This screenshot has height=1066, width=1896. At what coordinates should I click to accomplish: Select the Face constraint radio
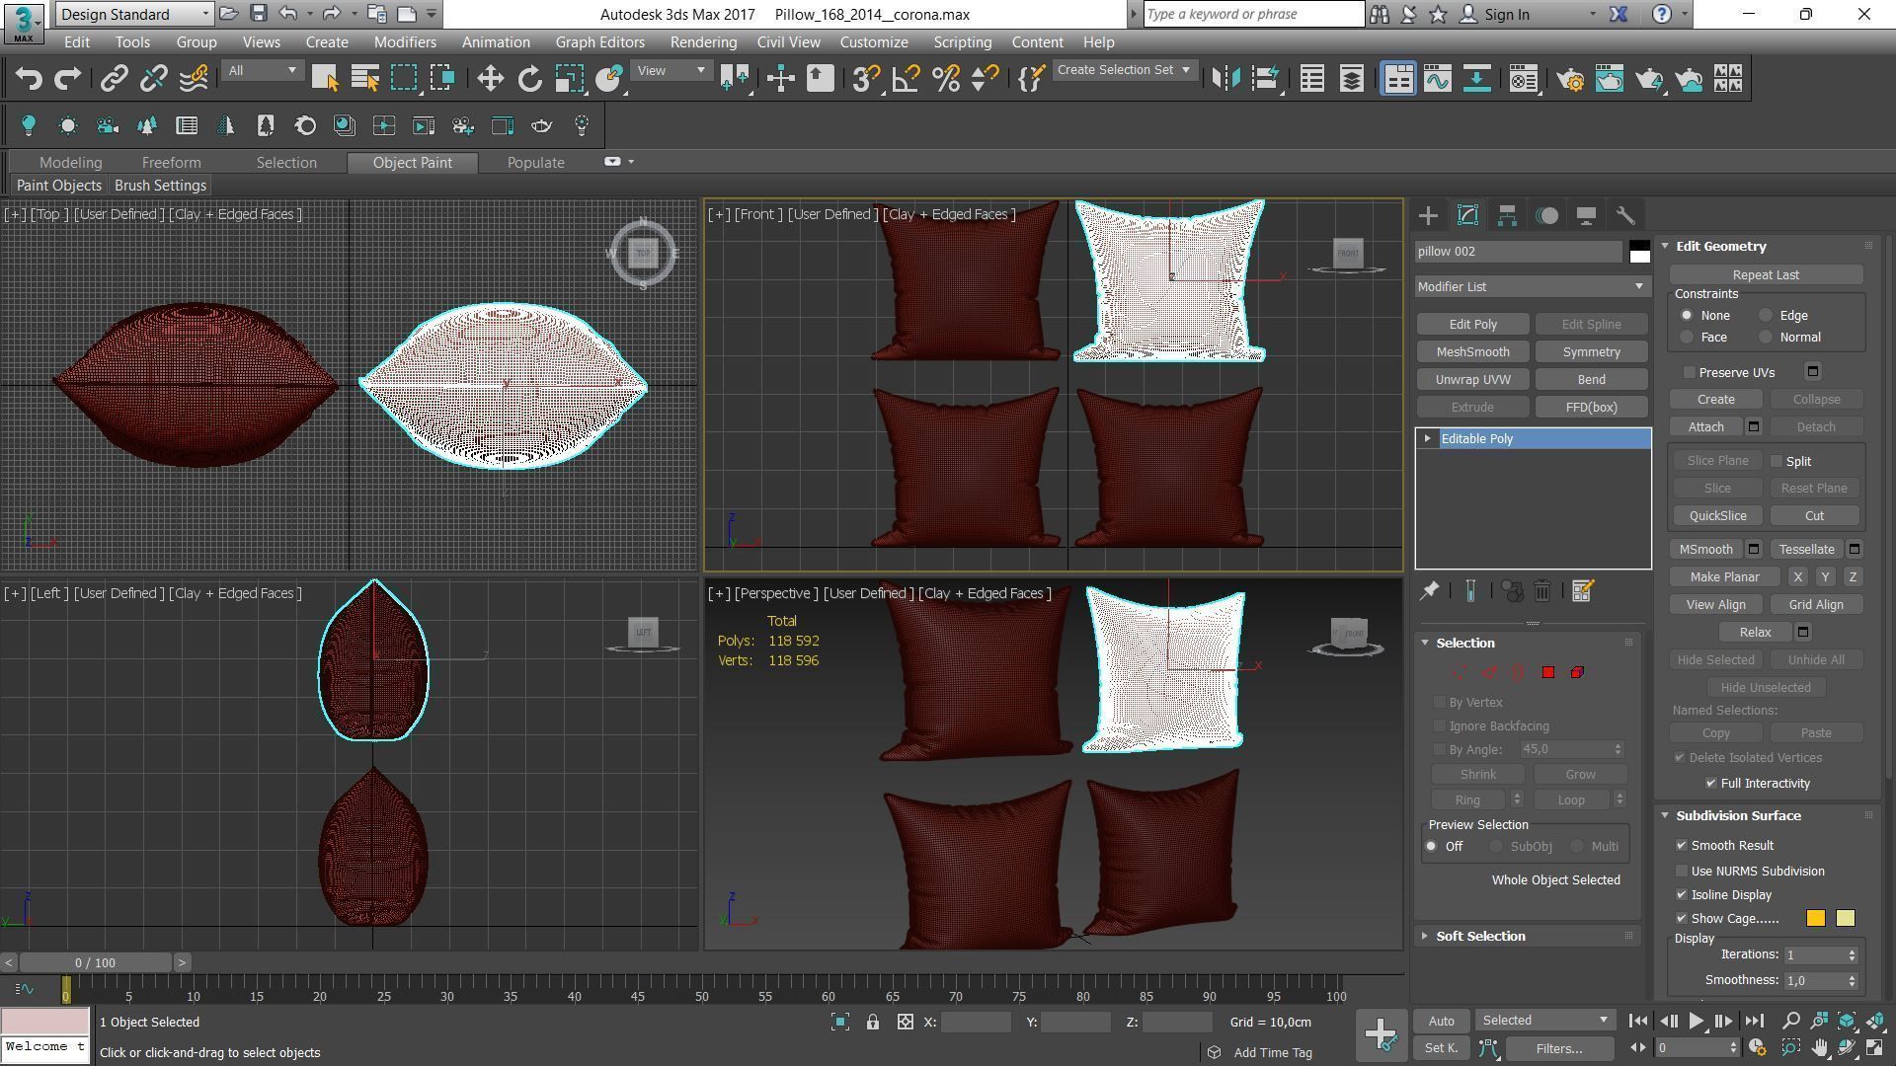[x=1687, y=338]
